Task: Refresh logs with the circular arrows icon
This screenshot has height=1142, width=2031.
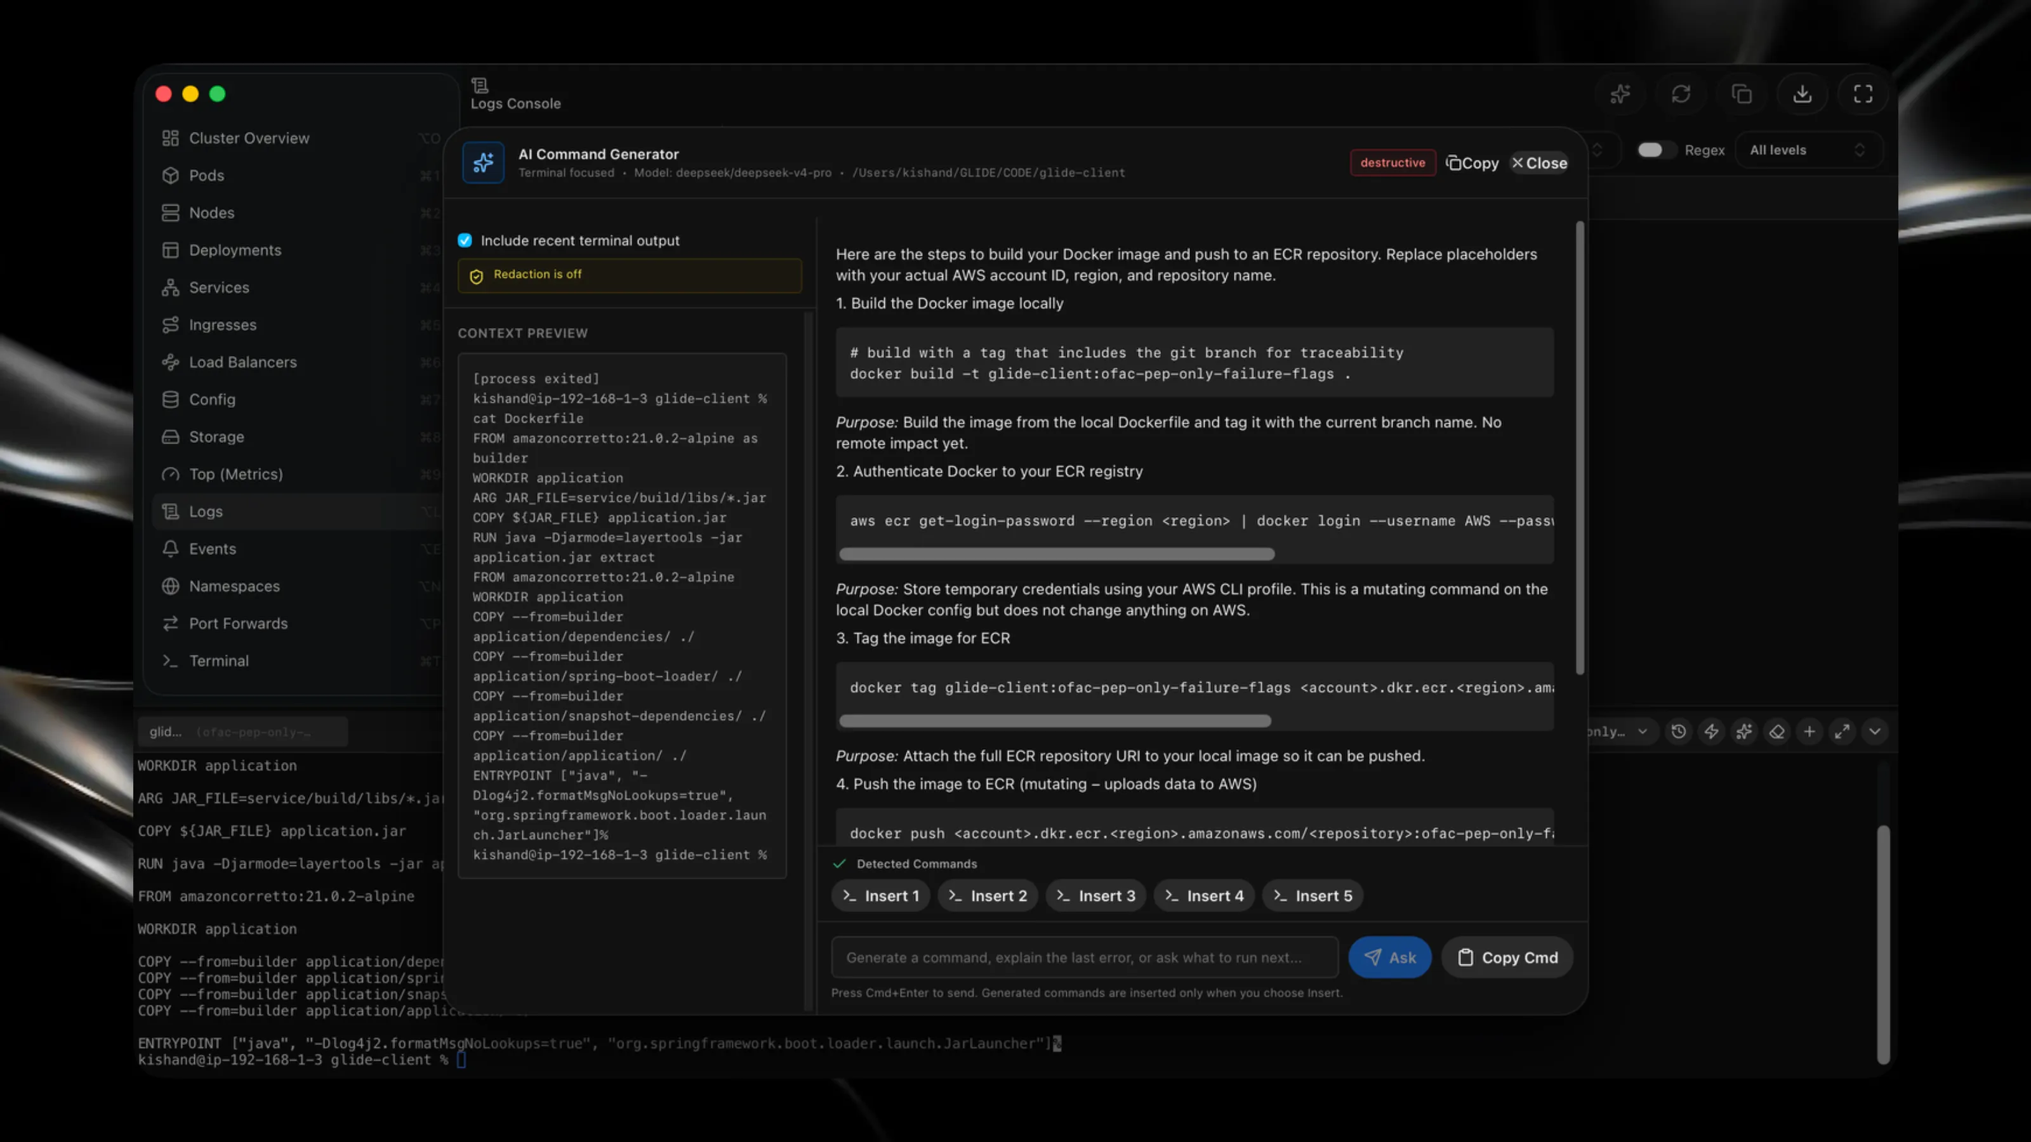Action: [1680, 95]
